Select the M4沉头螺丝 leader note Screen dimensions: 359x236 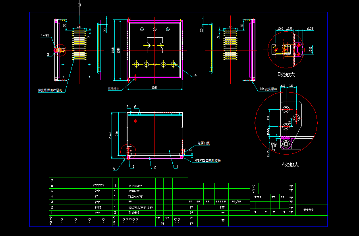[268, 89]
